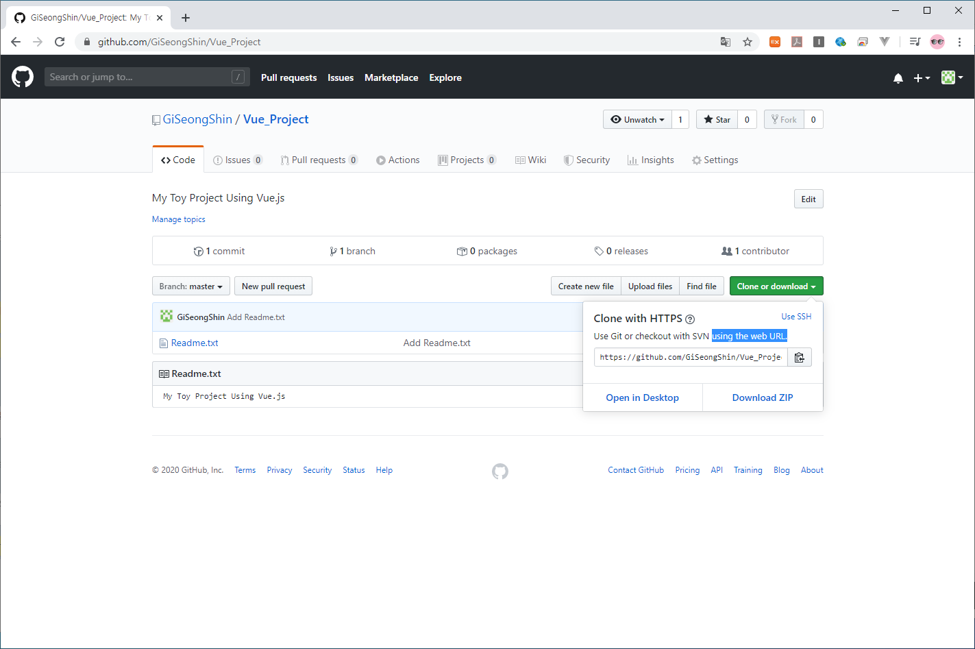Click the Google Translate icon in address bar

point(726,42)
